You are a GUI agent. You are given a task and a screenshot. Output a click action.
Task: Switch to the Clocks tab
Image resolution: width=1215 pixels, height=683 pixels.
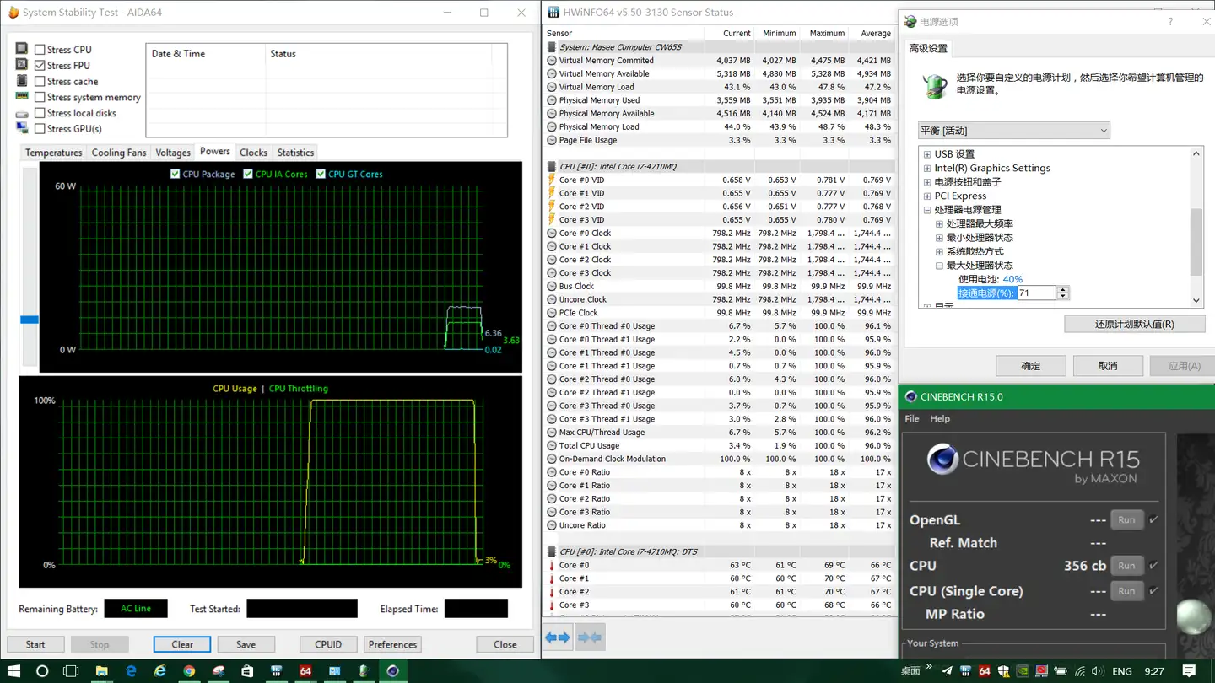click(x=253, y=153)
